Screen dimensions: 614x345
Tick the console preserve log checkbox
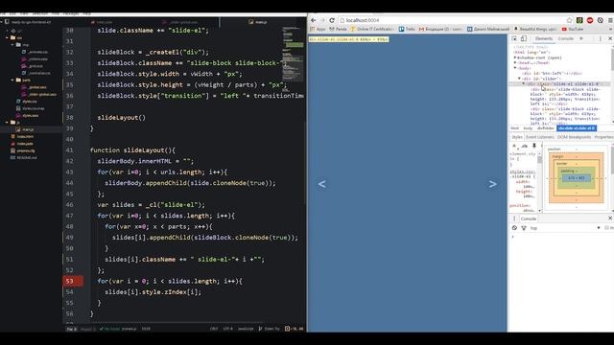[x=606, y=228]
